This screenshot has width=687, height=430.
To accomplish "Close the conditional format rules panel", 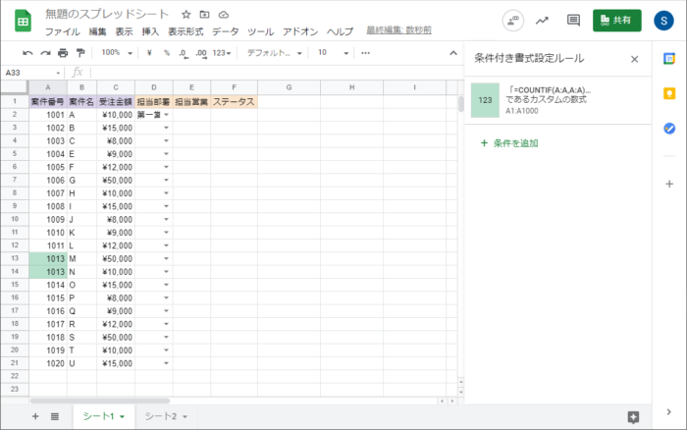I will (634, 59).
